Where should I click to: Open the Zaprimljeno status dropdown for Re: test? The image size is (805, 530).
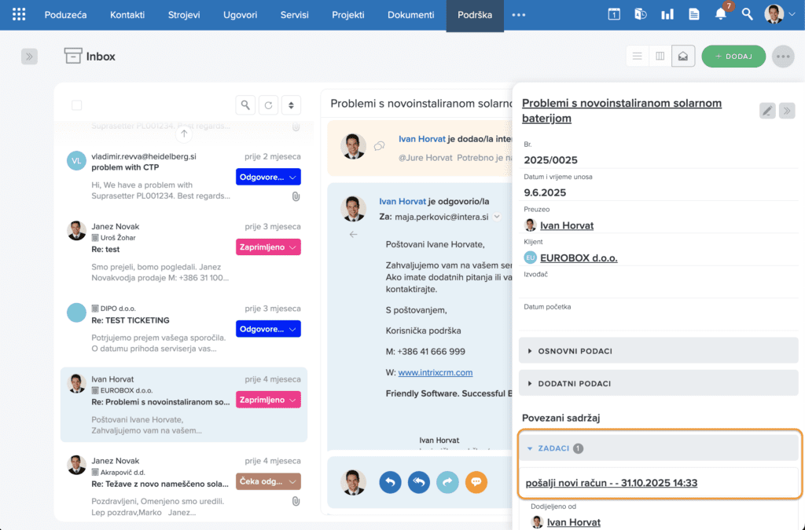268,247
